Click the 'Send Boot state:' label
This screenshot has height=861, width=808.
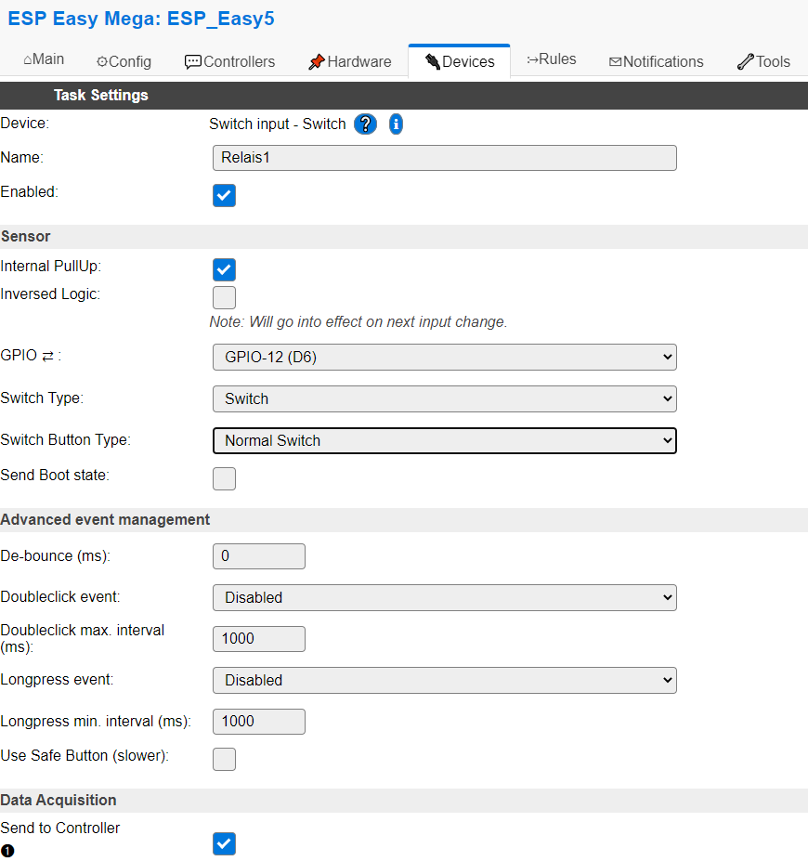55,475
